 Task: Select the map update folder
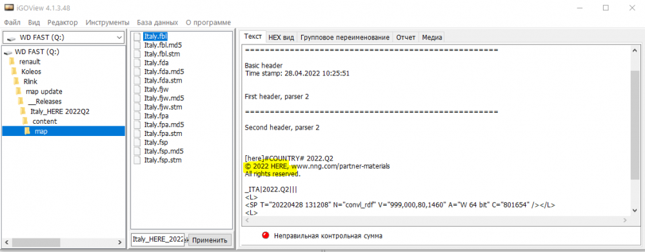(x=44, y=92)
